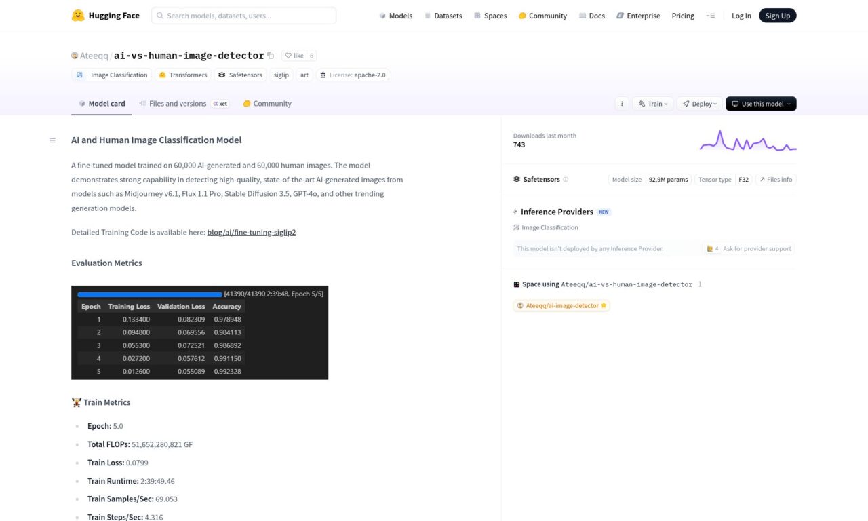Open Ateeqq/ai-image-detector space
Screen dimensions: 868x521
click(561, 305)
